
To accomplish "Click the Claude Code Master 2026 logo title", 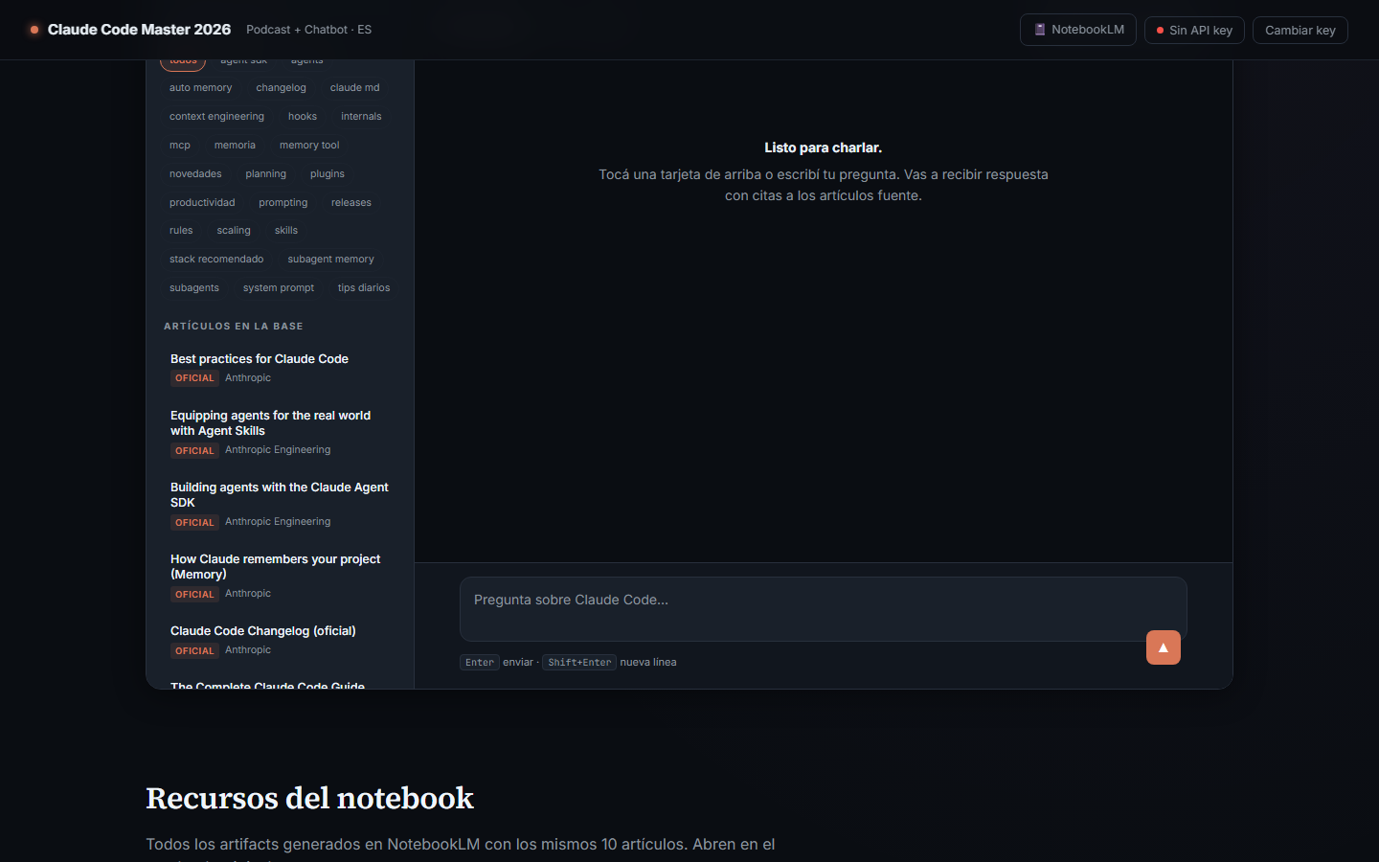I will pyautogui.click(x=139, y=30).
